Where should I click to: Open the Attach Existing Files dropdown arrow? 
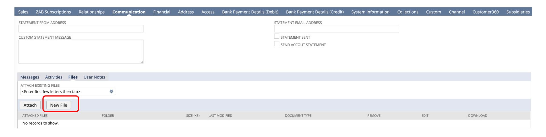[111, 92]
